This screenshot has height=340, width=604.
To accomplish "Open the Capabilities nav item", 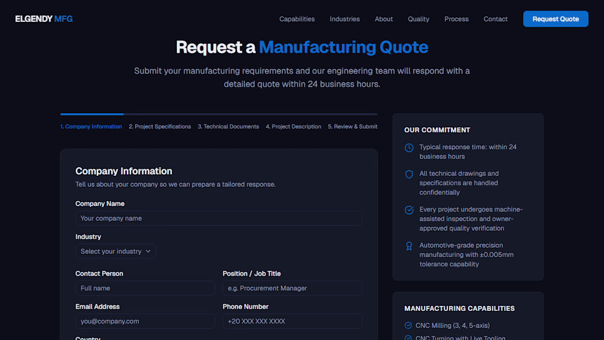I will pyautogui.click(x=297, y=19).
